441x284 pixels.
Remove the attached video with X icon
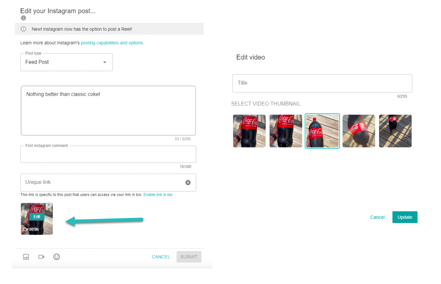coord(49,205)
